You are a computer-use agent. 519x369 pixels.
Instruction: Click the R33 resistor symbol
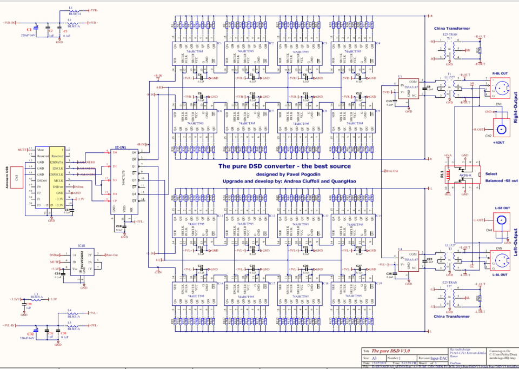[x=480, y=50]
